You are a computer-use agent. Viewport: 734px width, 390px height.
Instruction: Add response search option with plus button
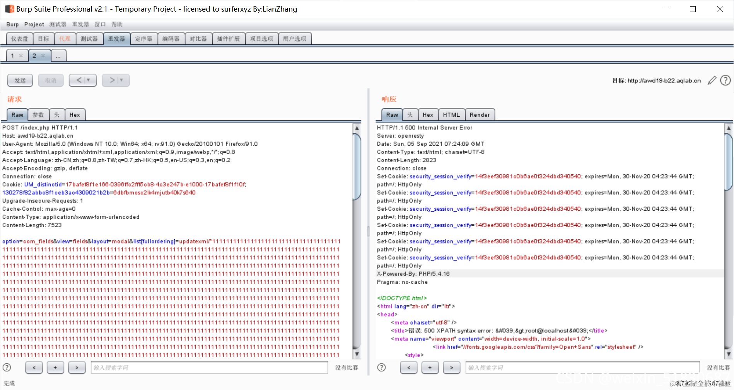(x=430, y=368)
